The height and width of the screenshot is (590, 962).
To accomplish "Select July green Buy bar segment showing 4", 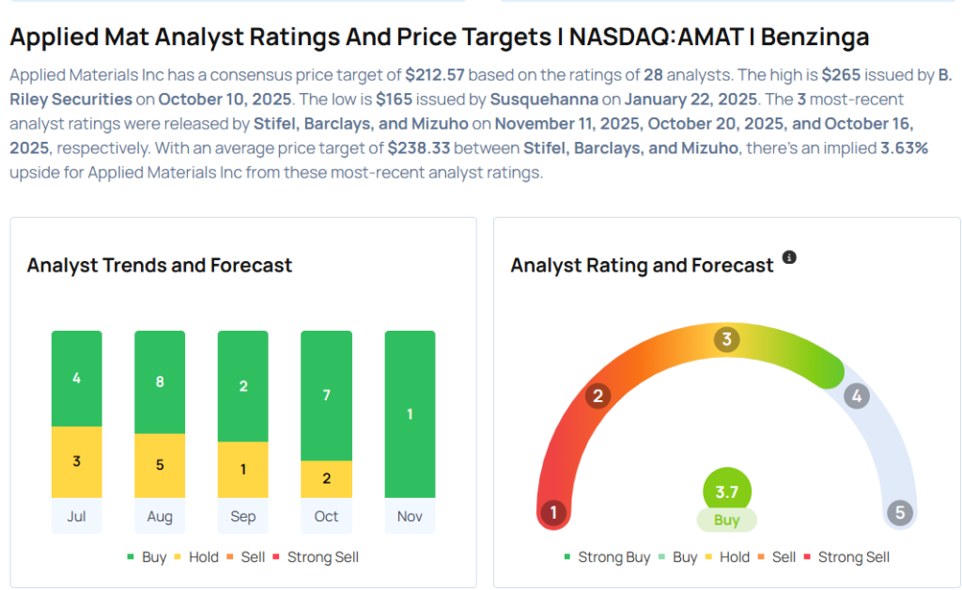I will pos(77,379).
